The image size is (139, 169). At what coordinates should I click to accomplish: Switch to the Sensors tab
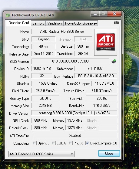click(38, 23)
